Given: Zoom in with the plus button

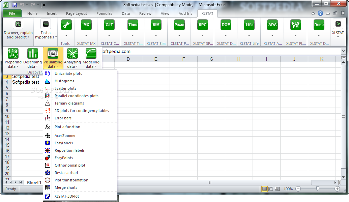Looking at the screenshot, I should (337, 189).
